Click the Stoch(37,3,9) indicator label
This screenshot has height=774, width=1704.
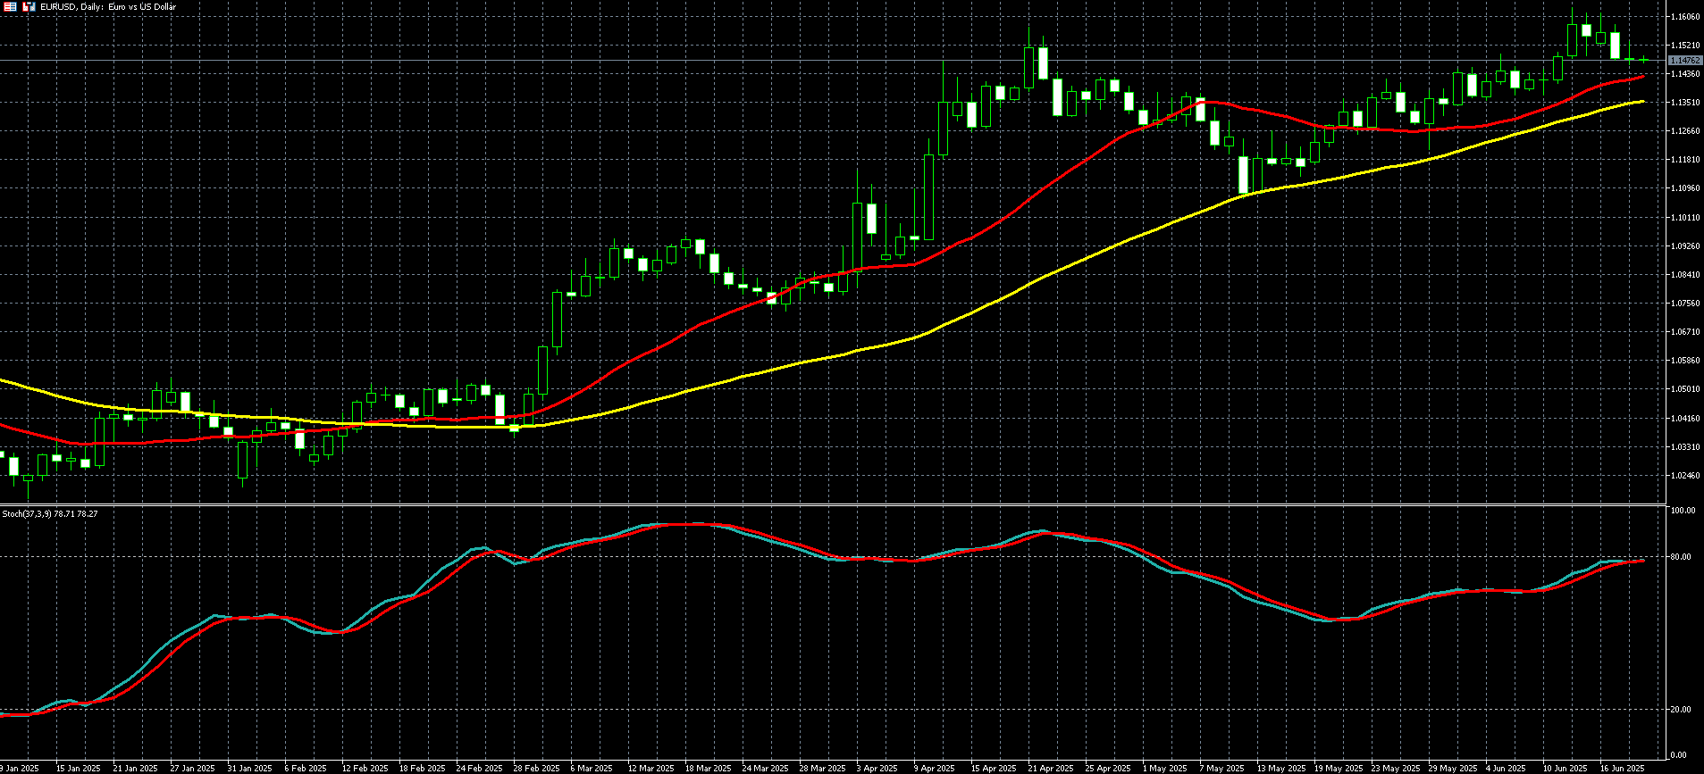[50, 513]
